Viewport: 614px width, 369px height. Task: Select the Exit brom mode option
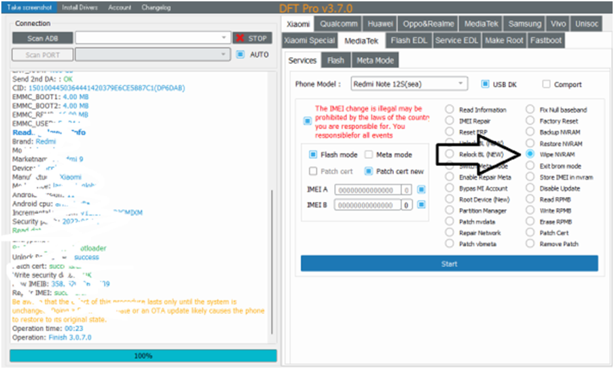(530, 166)
